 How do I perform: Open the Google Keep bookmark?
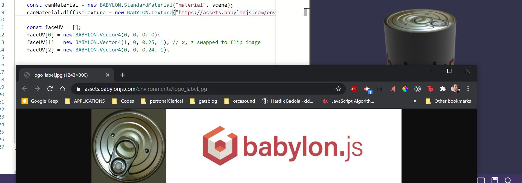tap(40, 101)
